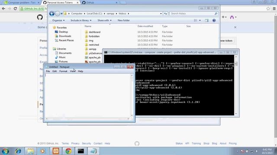Open the Organize menu in Explorer

(x=58, y=20)
